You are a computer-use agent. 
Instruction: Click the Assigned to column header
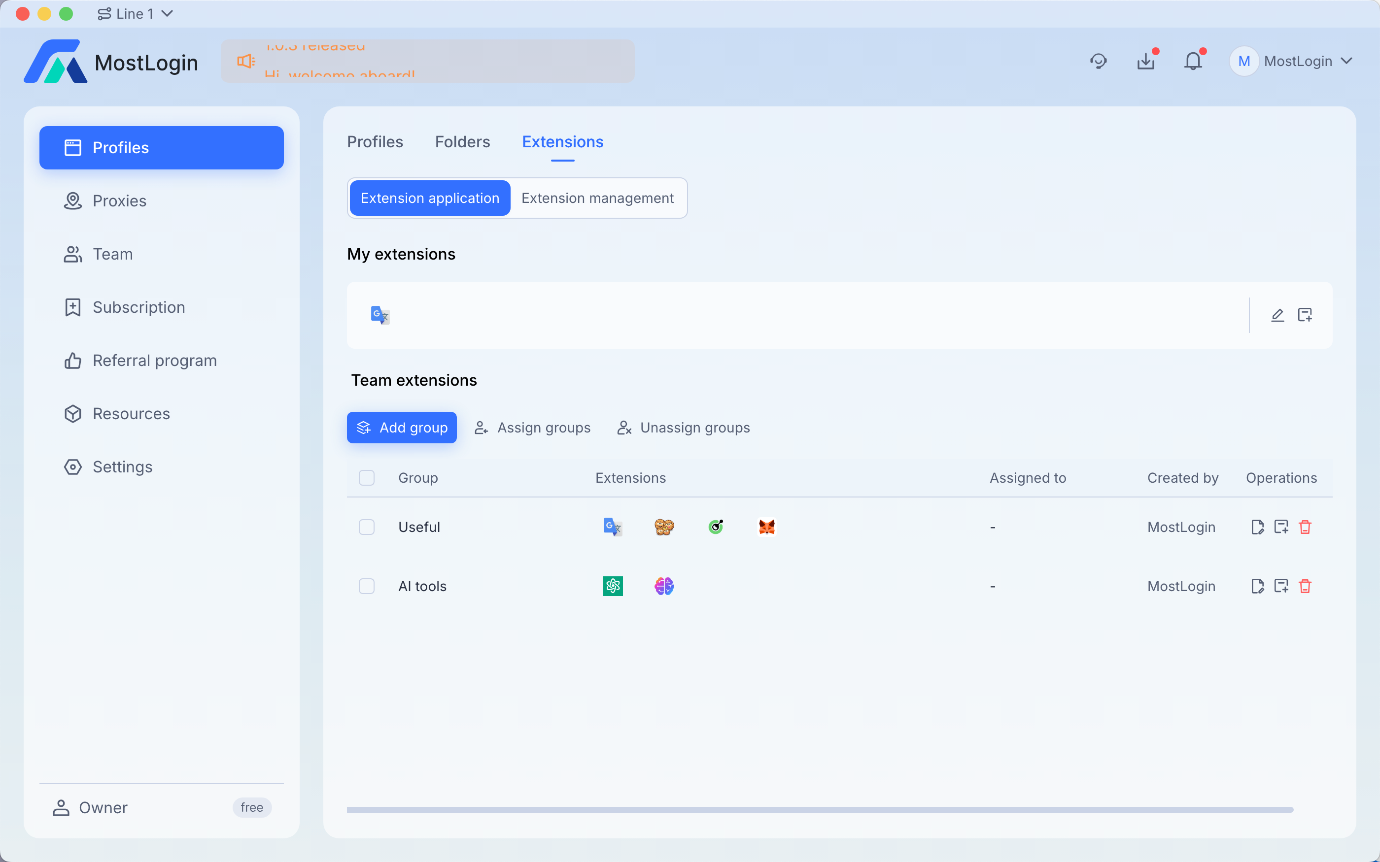pyautogui.click(x=1028, y=478)
